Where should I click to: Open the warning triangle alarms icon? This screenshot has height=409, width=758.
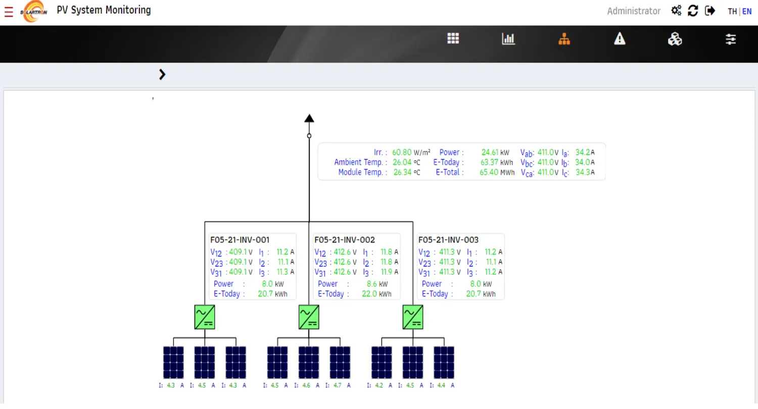pyautogui.click(x=620, y=38)
